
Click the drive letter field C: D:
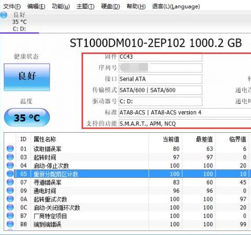161,101
